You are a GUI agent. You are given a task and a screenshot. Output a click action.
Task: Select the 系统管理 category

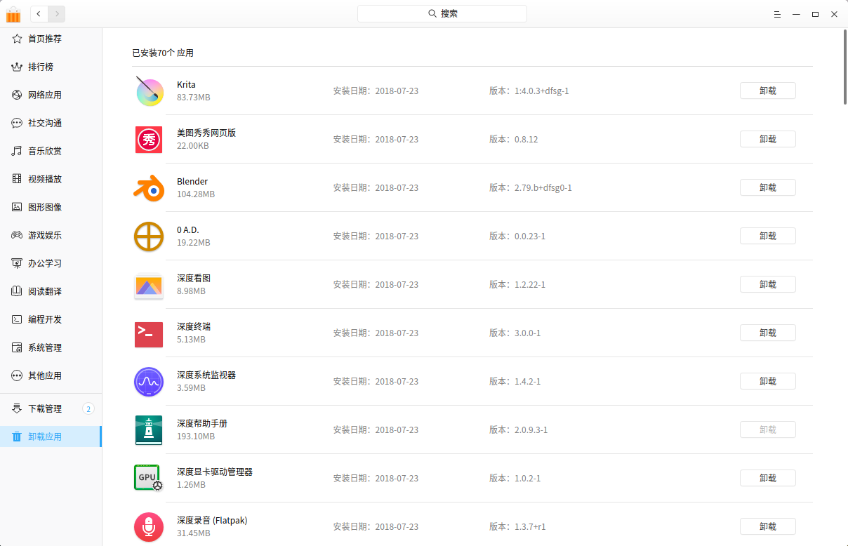point(51,347)
